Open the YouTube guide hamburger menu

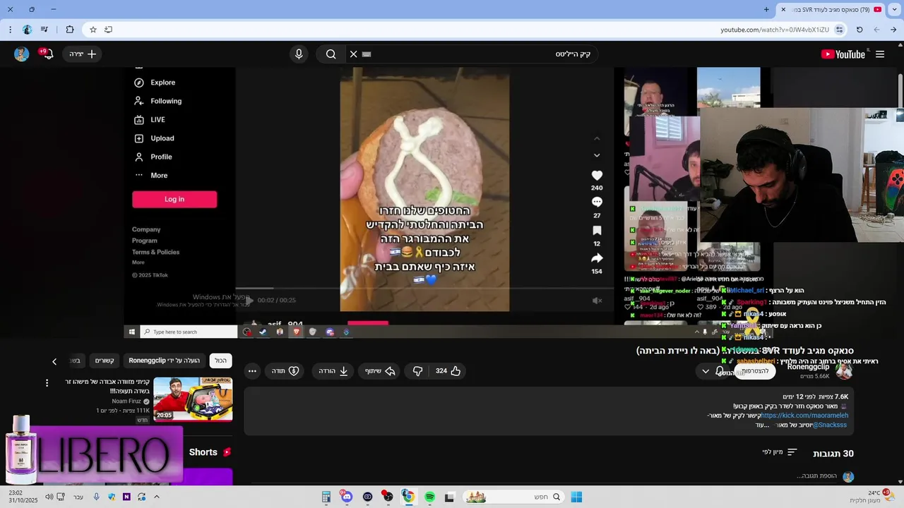pyautogui.click(x=880, y=54)
